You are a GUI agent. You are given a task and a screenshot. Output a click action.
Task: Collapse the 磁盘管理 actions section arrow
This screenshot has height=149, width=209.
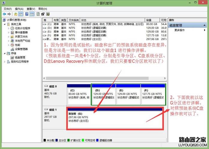tap(205, 25)
